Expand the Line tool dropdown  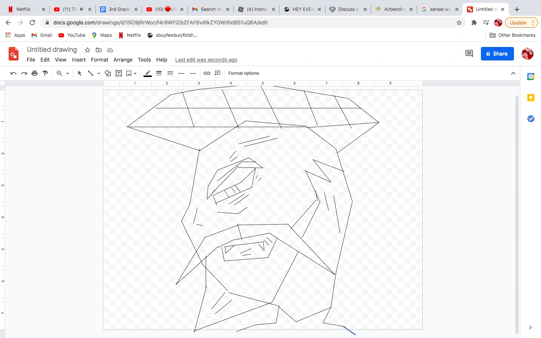click(x=98, y=73)
